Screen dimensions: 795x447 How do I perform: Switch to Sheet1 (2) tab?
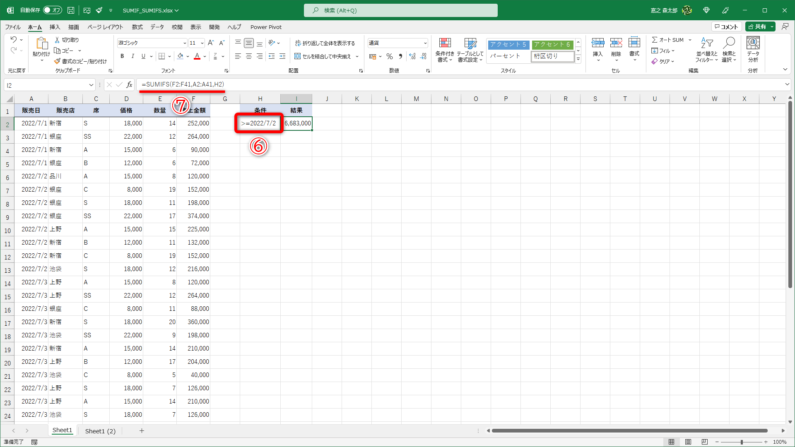point(100,431)
